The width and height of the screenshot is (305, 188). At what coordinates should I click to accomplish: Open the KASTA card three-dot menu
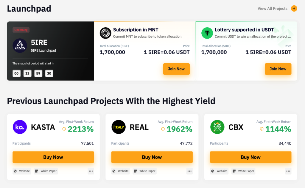click(x=91, y=171)
